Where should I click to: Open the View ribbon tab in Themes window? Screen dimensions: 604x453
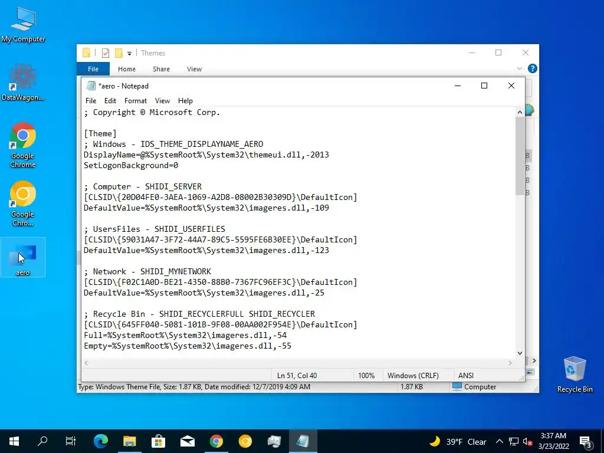(194, 69)
